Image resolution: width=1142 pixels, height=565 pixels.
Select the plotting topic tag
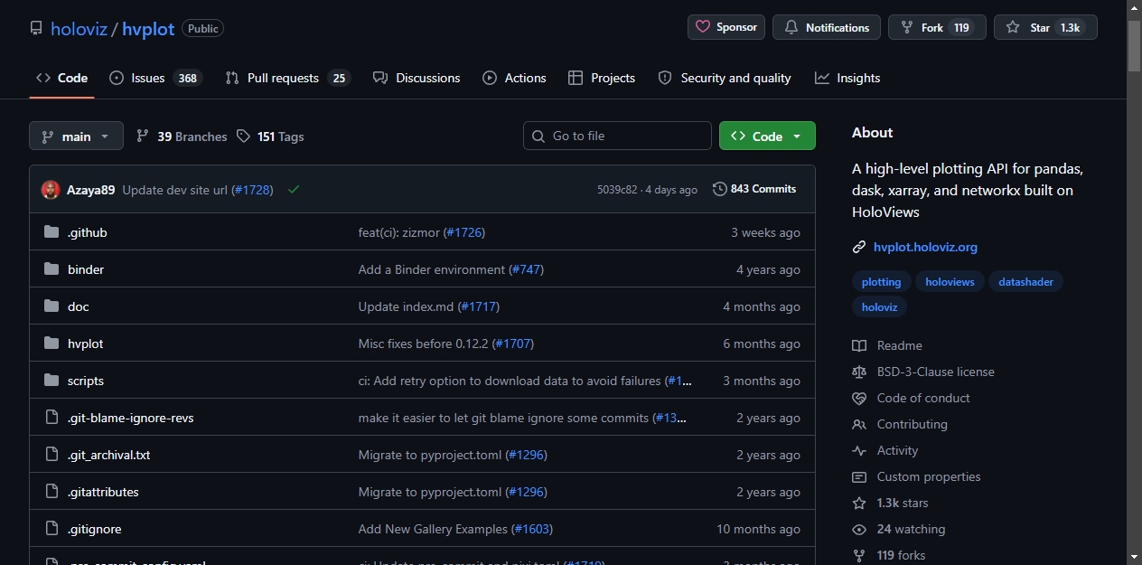(x=881, y=282)
